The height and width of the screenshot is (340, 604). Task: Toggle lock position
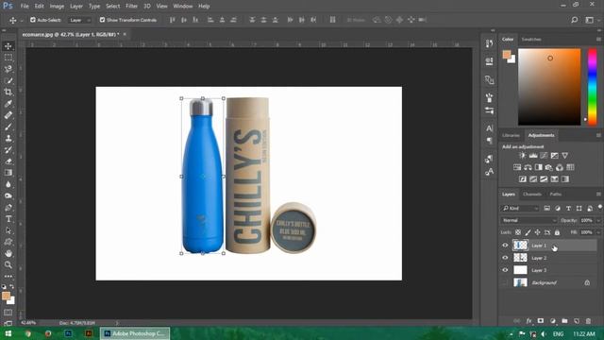(537, 232)
